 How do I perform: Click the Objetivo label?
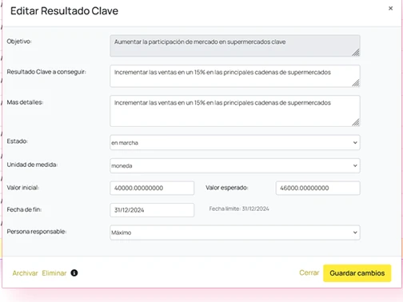pos(19,42)
